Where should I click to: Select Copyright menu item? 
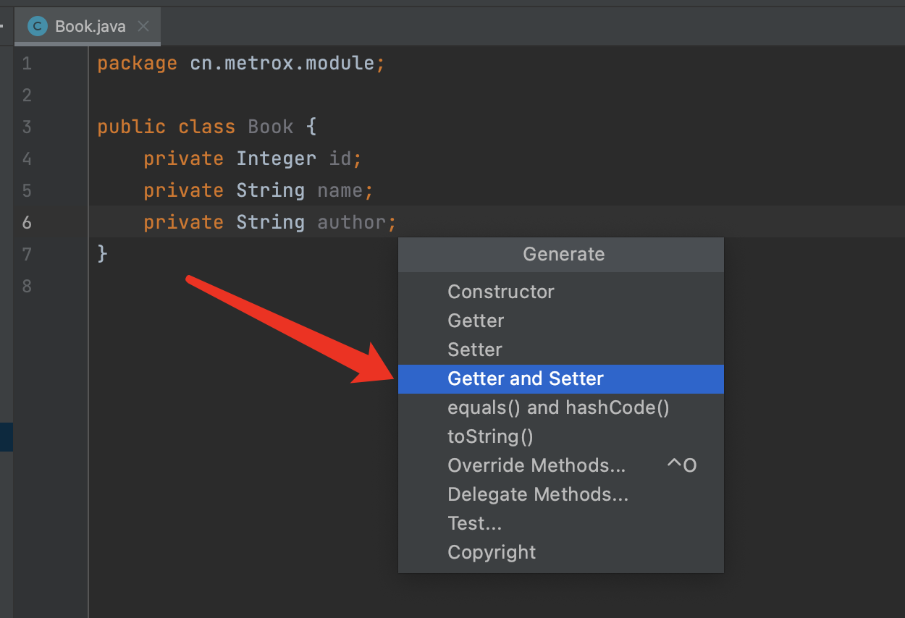coord(492,552)
